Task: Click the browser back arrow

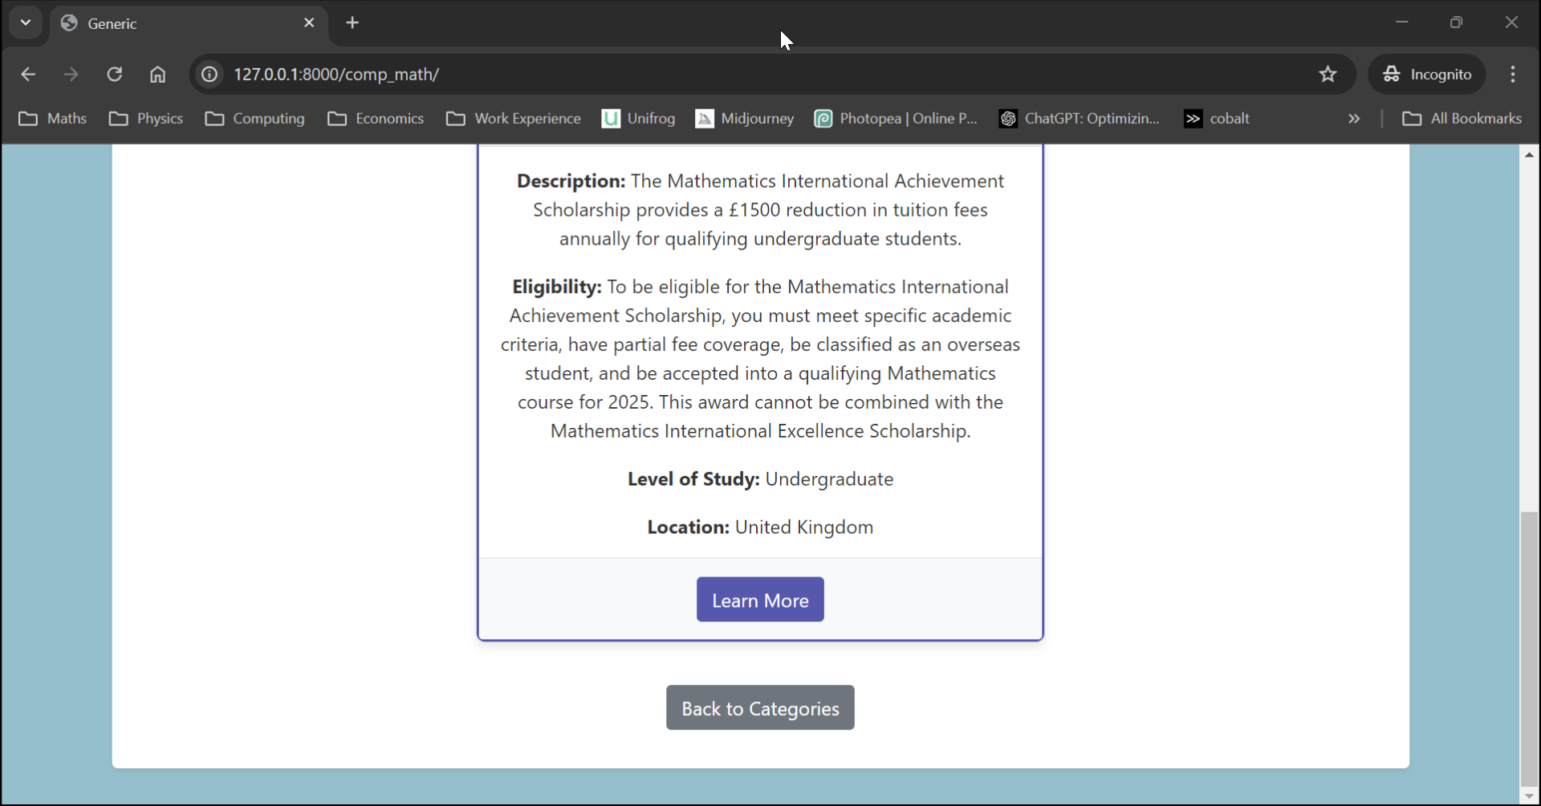Action: (x=28, y=75)
